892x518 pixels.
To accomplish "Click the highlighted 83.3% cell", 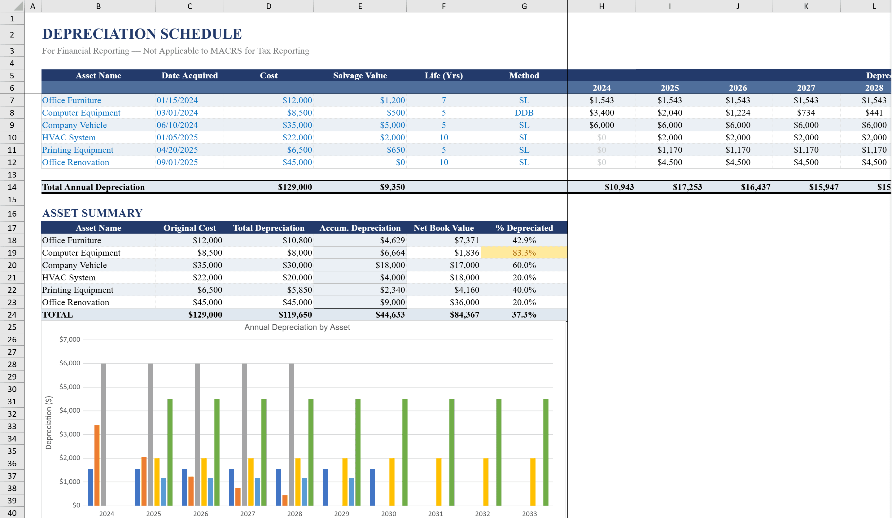I will pyautogui.click(x=524, y=252).
